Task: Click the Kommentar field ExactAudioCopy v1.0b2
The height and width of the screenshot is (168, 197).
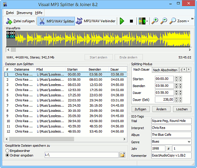Action: (x=171, y=155)
